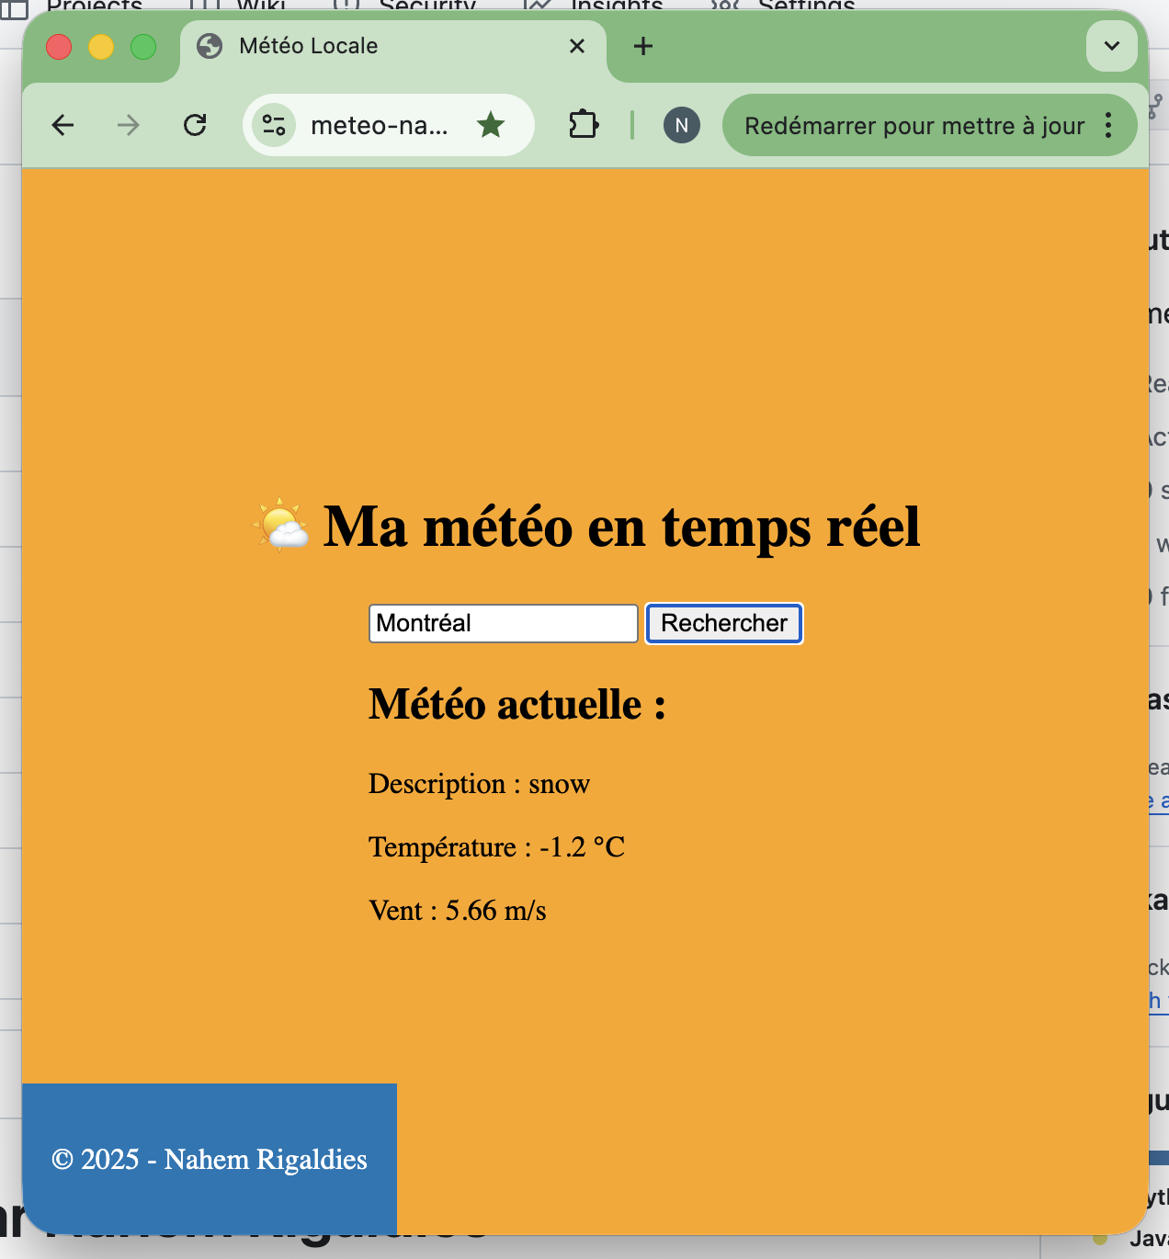Open the N profile avatar

tap(681, 125)
